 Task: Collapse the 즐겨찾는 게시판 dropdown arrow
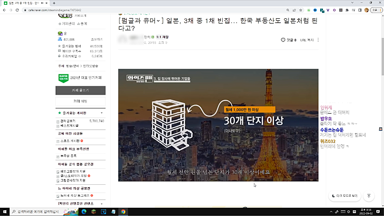pos(102,113)
